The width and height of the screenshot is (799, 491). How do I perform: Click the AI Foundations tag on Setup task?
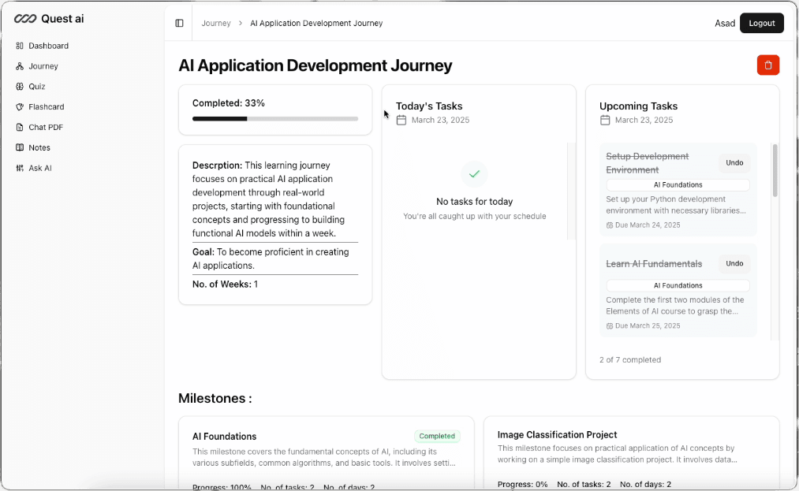tap(678, 184)
